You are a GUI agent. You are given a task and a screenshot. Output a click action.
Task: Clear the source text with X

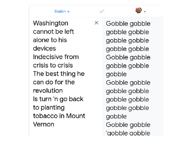(x=96, y=23)
